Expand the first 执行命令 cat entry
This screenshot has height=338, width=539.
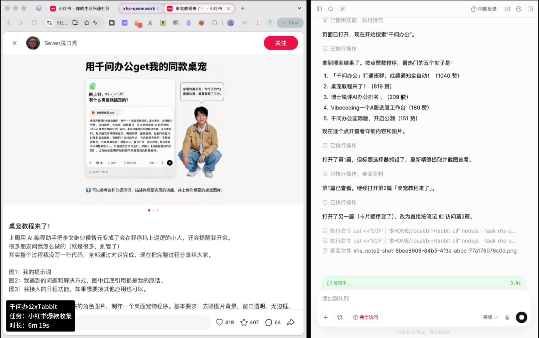tap(419, 231)
